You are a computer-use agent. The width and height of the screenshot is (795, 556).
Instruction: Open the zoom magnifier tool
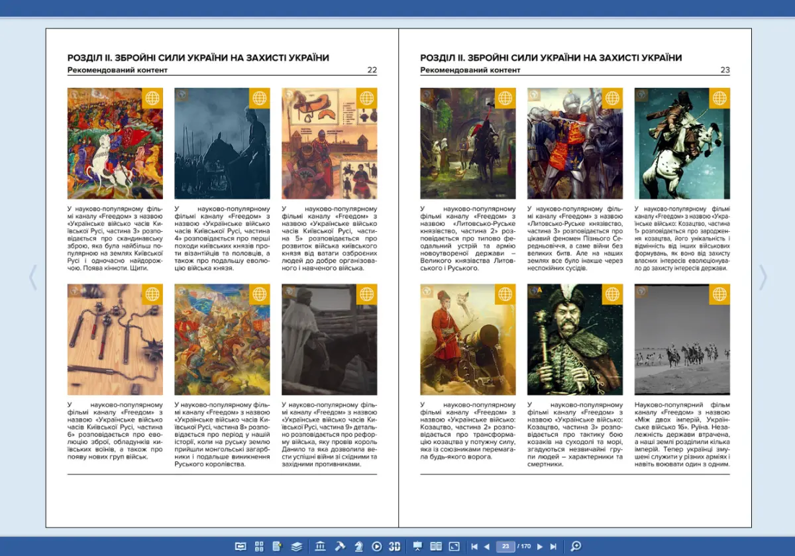pyautogui.click(x=576, y=546)
